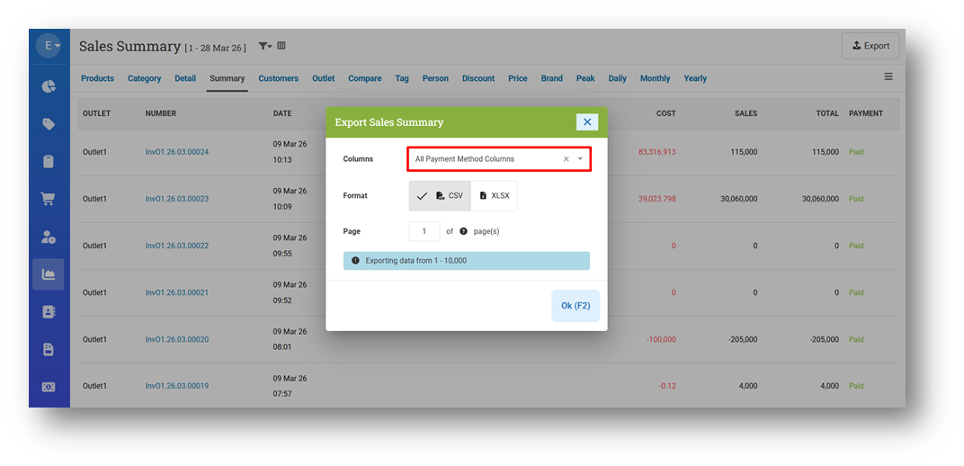
Task: Click the OUTLET column header
Action: point(96,113)
